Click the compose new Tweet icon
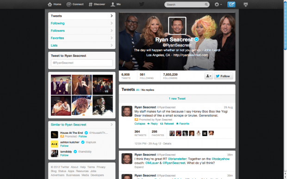Image resolution: width=287 pixels, height=179 pixels. click(x=231, y=4)
